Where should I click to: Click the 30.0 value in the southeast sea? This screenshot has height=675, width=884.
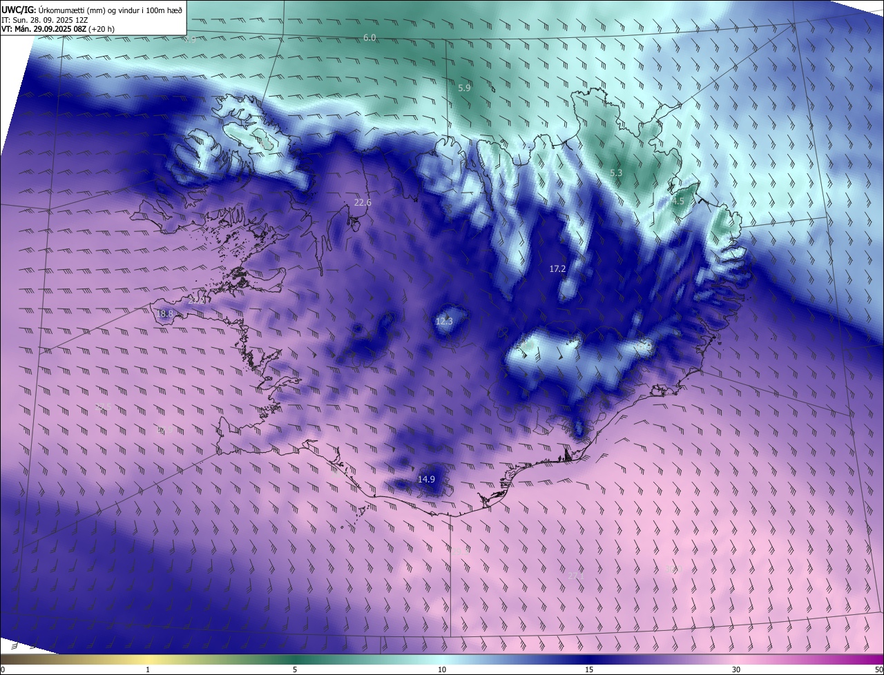point(675,569)
